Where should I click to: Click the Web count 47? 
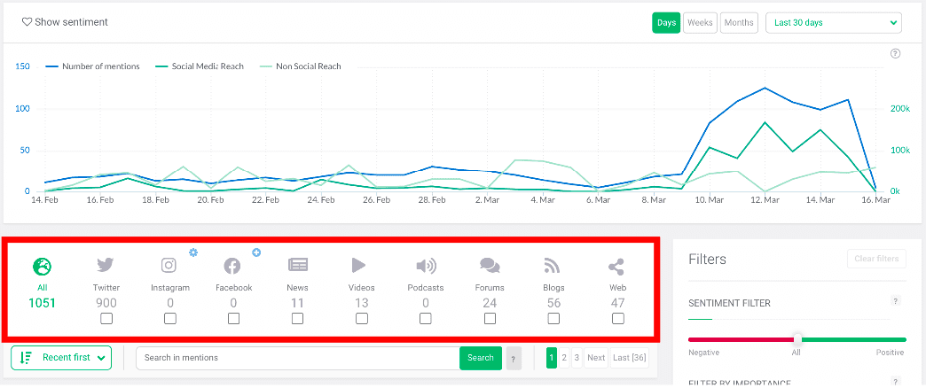[617, 303]
